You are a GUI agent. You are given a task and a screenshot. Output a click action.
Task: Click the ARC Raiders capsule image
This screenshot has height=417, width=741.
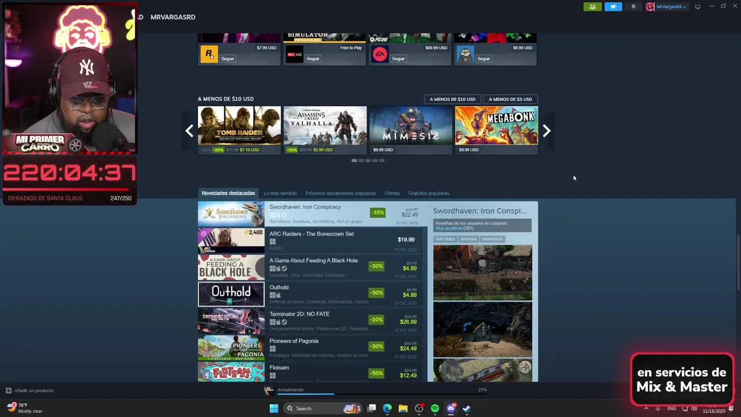tap(231, 240)
